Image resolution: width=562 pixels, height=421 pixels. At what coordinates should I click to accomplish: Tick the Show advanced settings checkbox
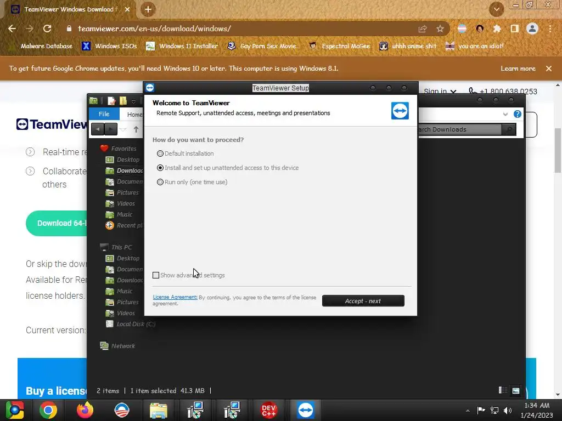point(156,275)
